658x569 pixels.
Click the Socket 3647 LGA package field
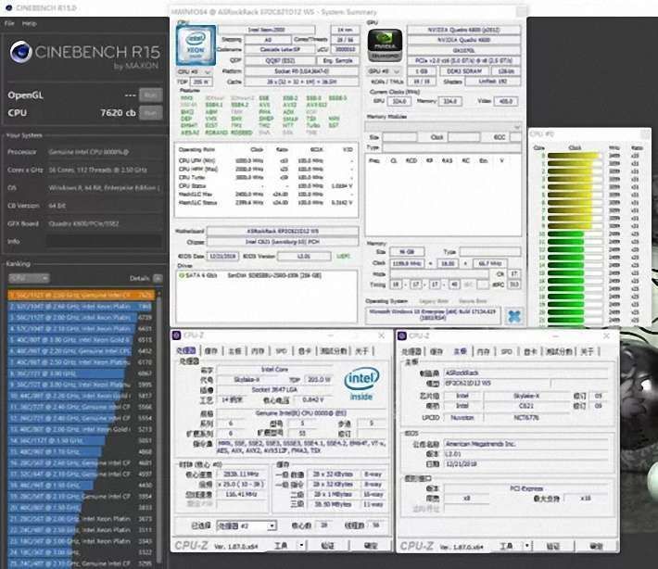coord(274,390)
